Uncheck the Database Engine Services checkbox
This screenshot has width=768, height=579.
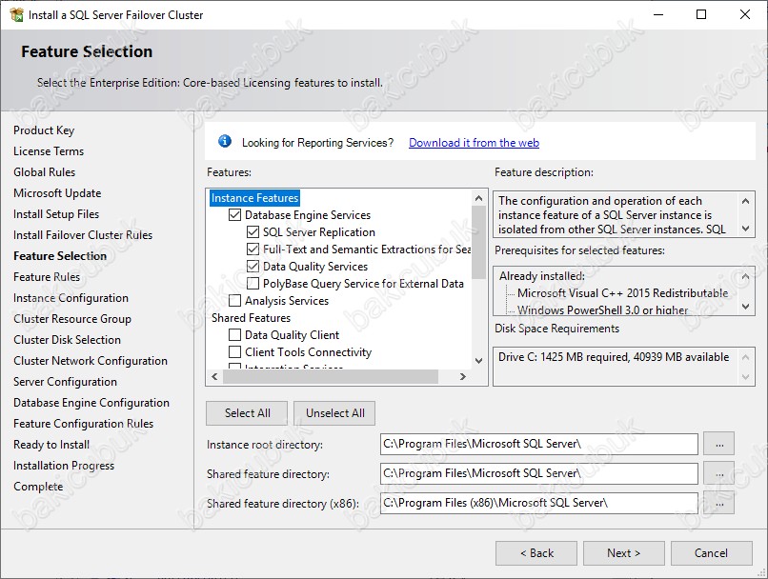coord(235,215)
